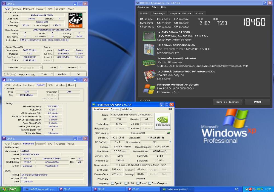Click the DE language indicator in taskbar
This screenshot has width=274, height=192.
point(236,189)
